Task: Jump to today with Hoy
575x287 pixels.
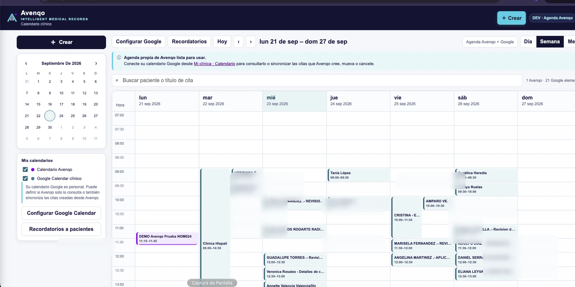Action: [x=222, y=42]
